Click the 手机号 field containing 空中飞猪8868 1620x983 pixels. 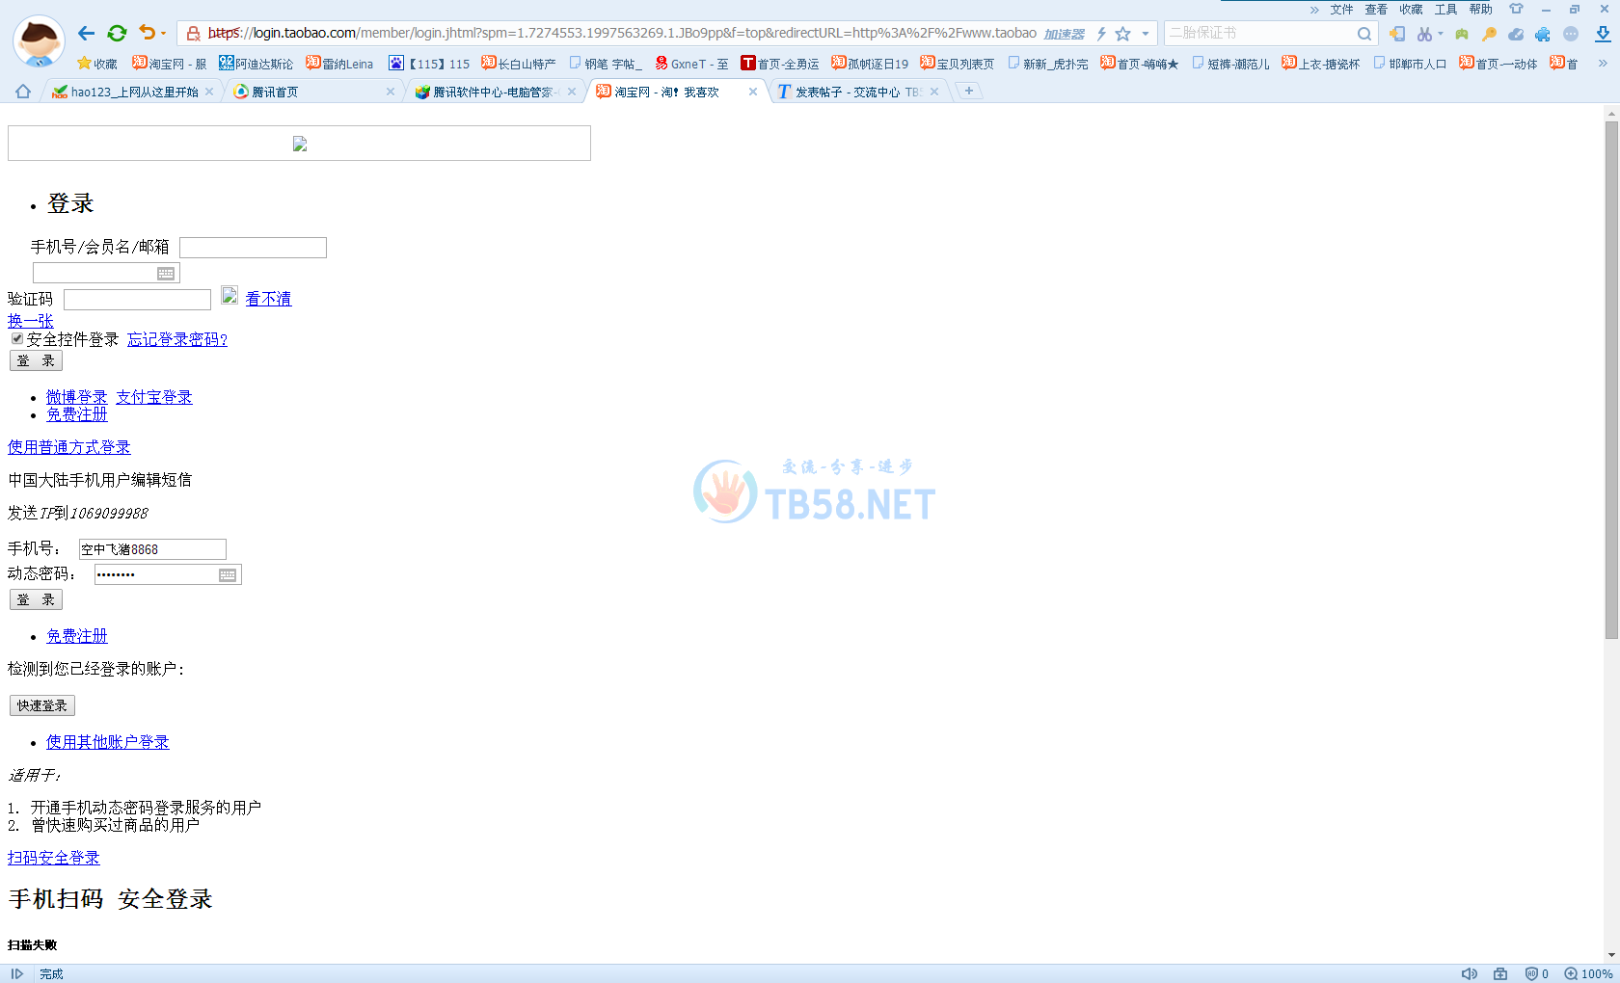click(152, 549)
